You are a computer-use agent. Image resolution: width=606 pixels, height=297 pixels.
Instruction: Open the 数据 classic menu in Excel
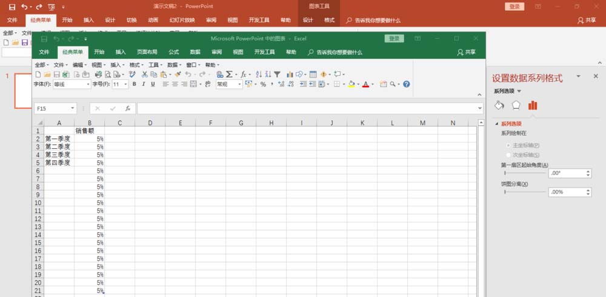(x=175, y=65)
